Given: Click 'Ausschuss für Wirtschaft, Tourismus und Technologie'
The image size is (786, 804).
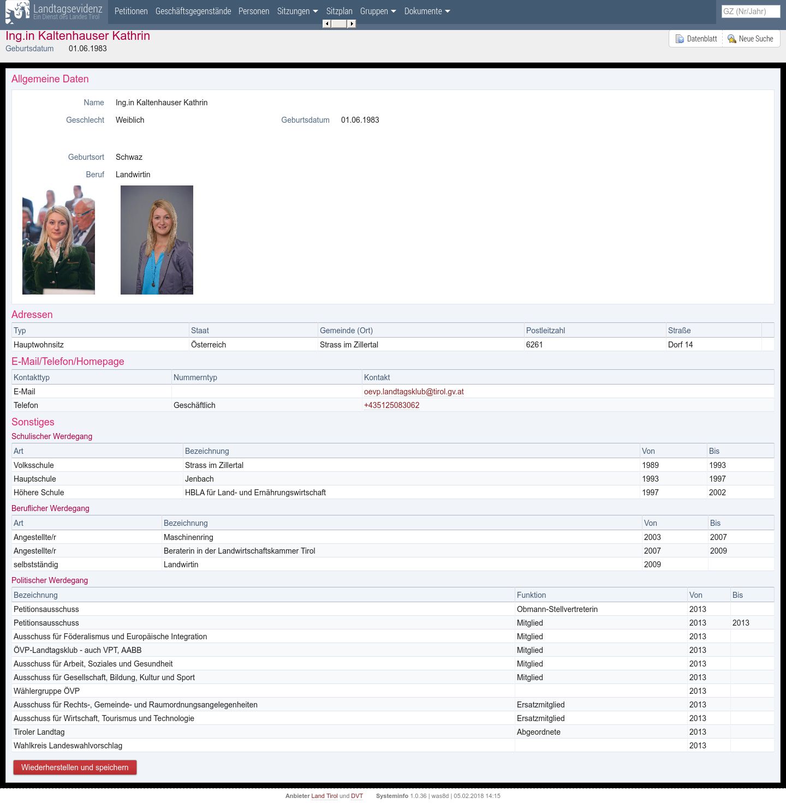Looking at the screenshot, I should coord(104,718).
